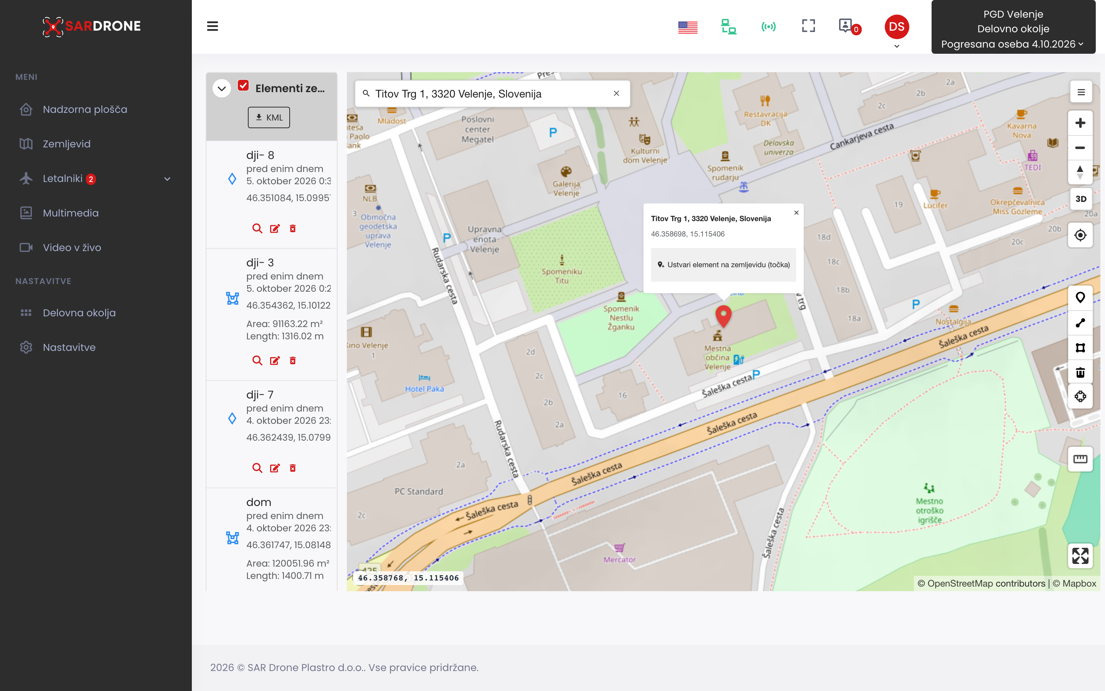Image resolution: width=1105 pixels, height=691 pixels.
Task: Download KML file button
Action: (269, 117)
